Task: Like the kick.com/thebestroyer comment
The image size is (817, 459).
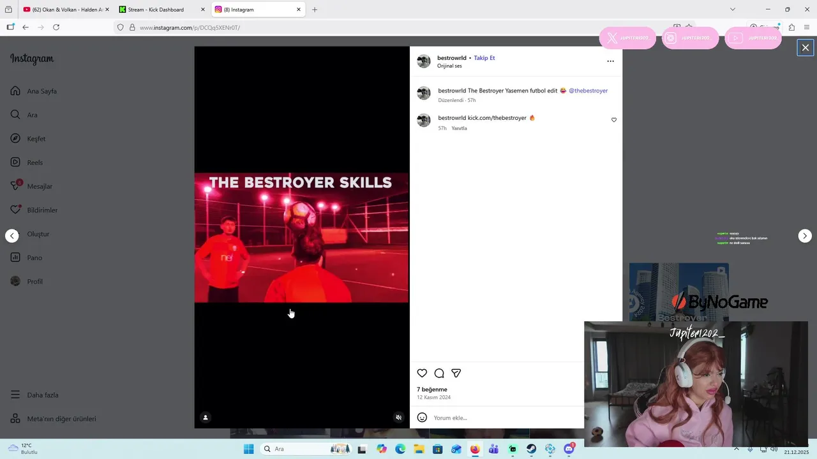Action: 614,120
